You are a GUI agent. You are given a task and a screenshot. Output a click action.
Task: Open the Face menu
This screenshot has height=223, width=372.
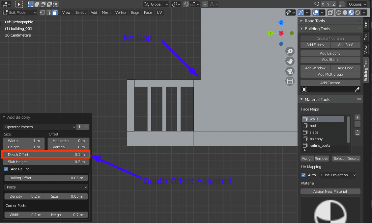click(148, 12)
